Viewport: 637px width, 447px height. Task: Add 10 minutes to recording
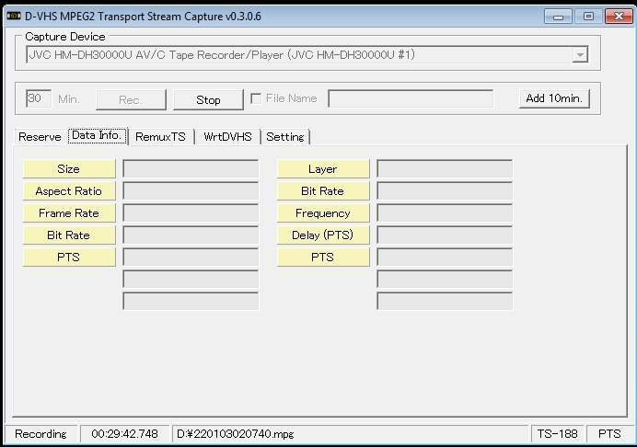pos(554,98)
